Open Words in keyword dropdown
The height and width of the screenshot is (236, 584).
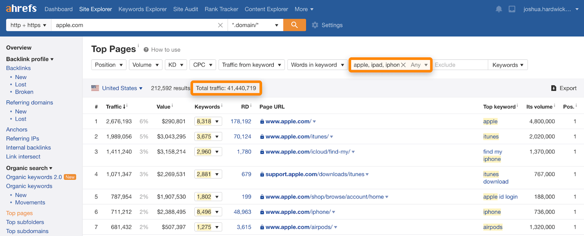click(x=318, y=65)
